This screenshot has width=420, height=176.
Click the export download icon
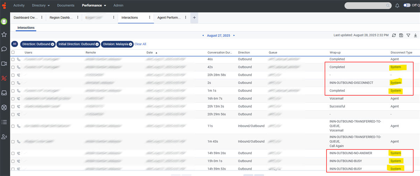pos(415,35)
